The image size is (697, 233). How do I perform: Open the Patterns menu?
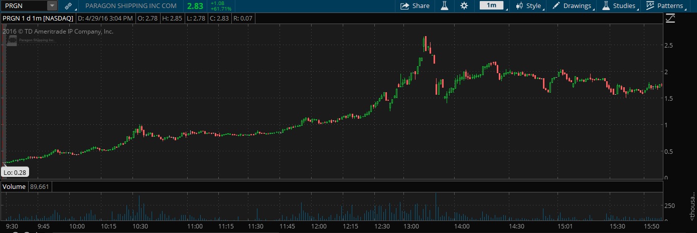pyautogui.click(x=665, y=6)
